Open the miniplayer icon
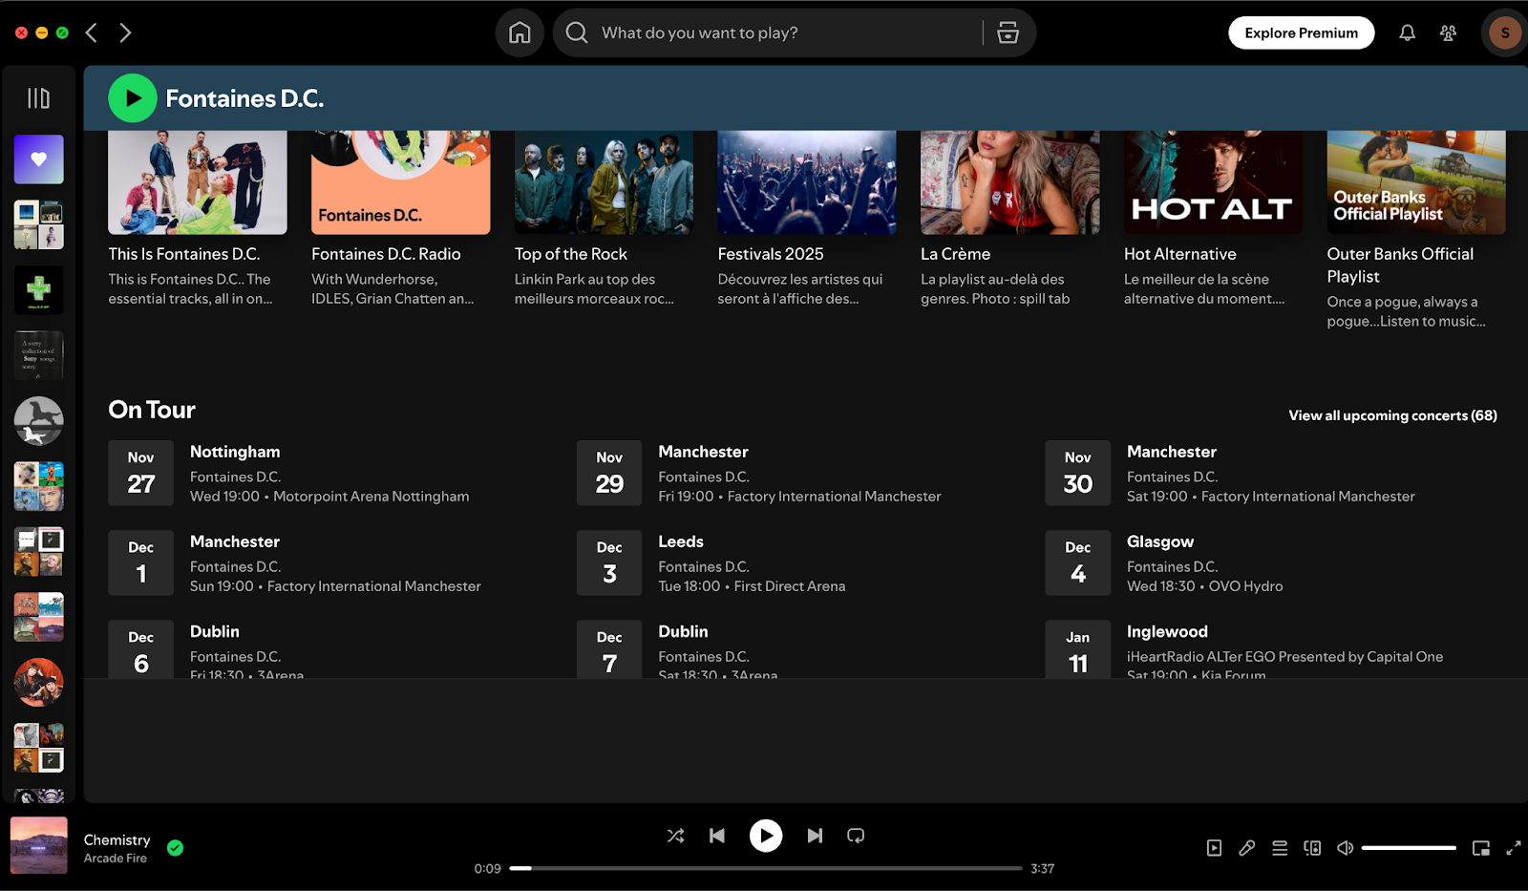Screen dimensions: 1528x891 tap(1481, 848)
